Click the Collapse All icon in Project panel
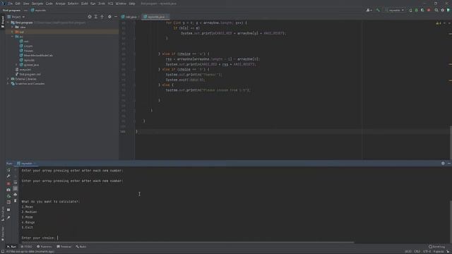 click(102, 17)
